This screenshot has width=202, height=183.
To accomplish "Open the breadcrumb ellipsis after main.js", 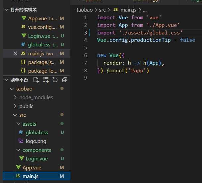I will click(x=145, y=10).
